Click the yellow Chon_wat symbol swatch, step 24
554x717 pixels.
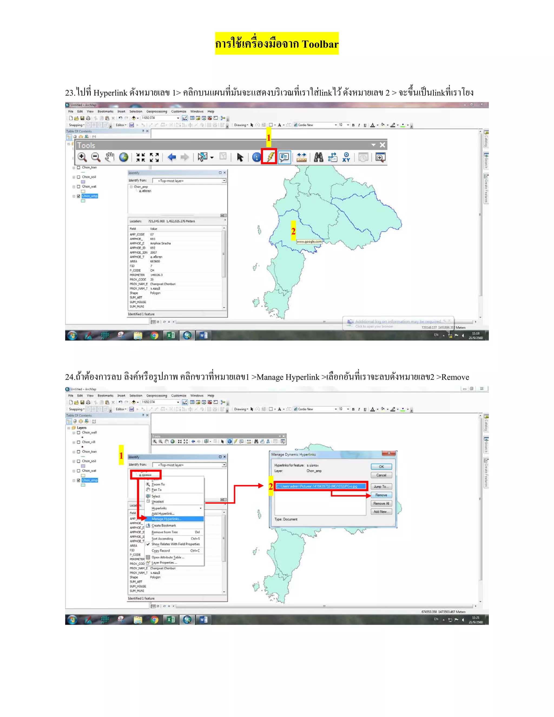pyautogui.click(x=83, y=475)
